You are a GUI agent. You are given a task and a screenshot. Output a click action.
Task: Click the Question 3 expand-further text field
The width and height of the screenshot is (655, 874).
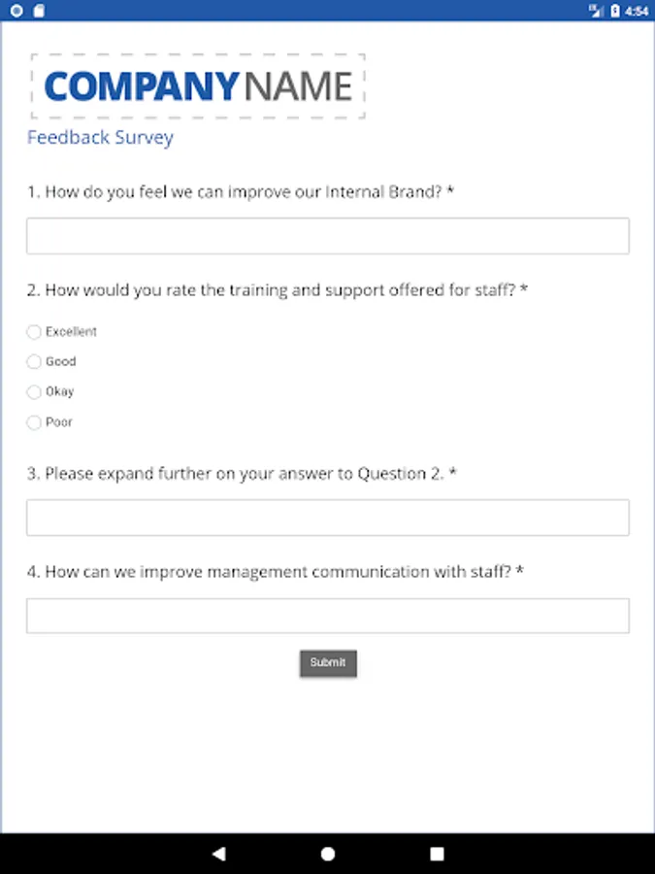(x=327, y=518)
